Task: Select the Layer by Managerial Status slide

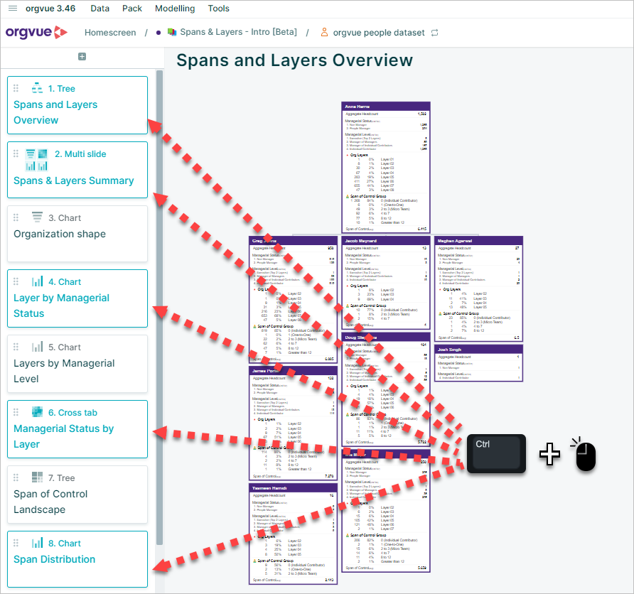Action: click(x=77, y=298)
